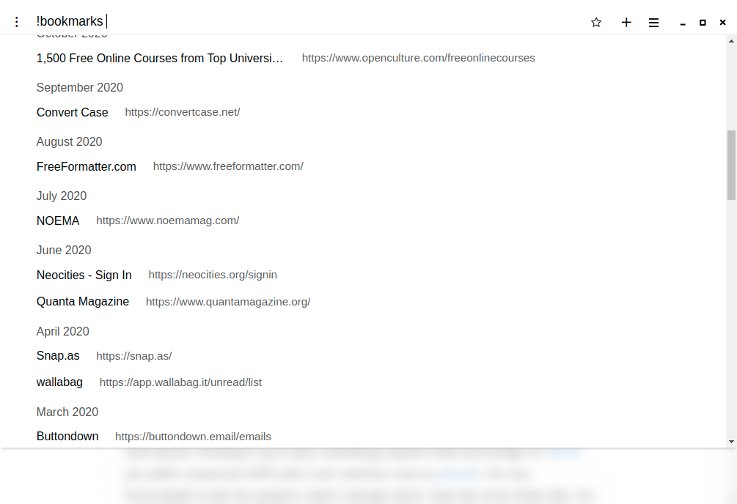The image size is (737, 504).
Task: Open the Quanta Magazine bookmark
Action: [x=83, y=302]
